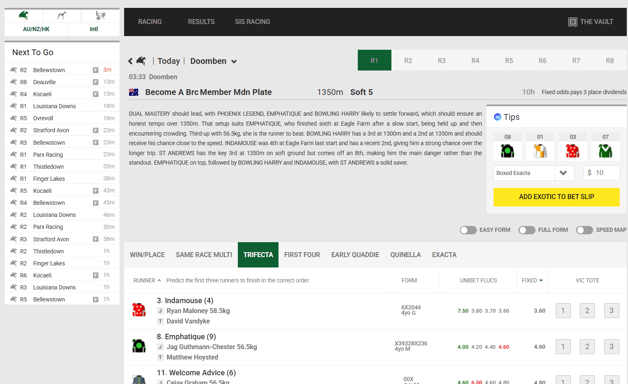Open The Vault safe icon

(573, 22)
